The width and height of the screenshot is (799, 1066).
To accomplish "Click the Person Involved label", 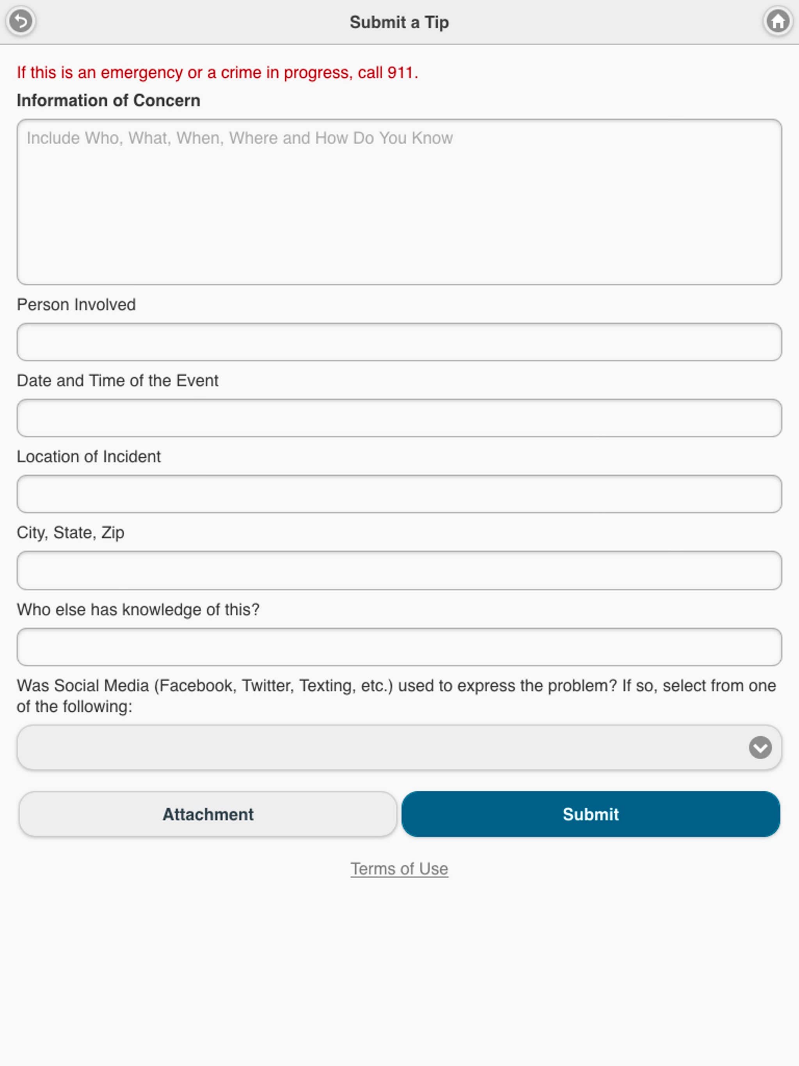I will (76, 305).
